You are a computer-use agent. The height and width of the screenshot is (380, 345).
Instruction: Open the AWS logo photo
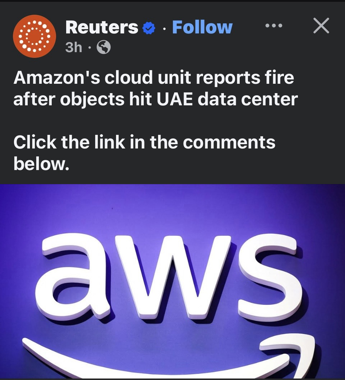pos(172,281)
